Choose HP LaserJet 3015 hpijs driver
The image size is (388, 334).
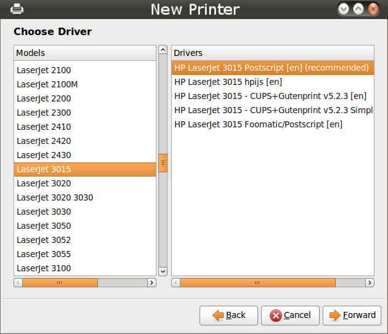(273, 82)
